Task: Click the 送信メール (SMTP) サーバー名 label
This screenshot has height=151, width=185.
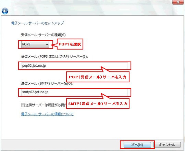Action: pos(47,83)
